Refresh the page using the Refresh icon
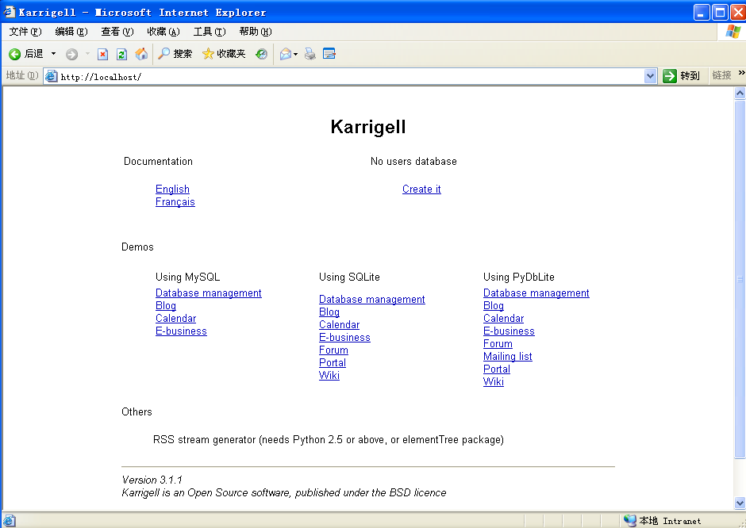 coord(121,54)
